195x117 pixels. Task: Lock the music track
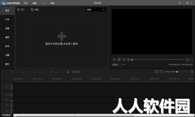[x=11, y=107]
